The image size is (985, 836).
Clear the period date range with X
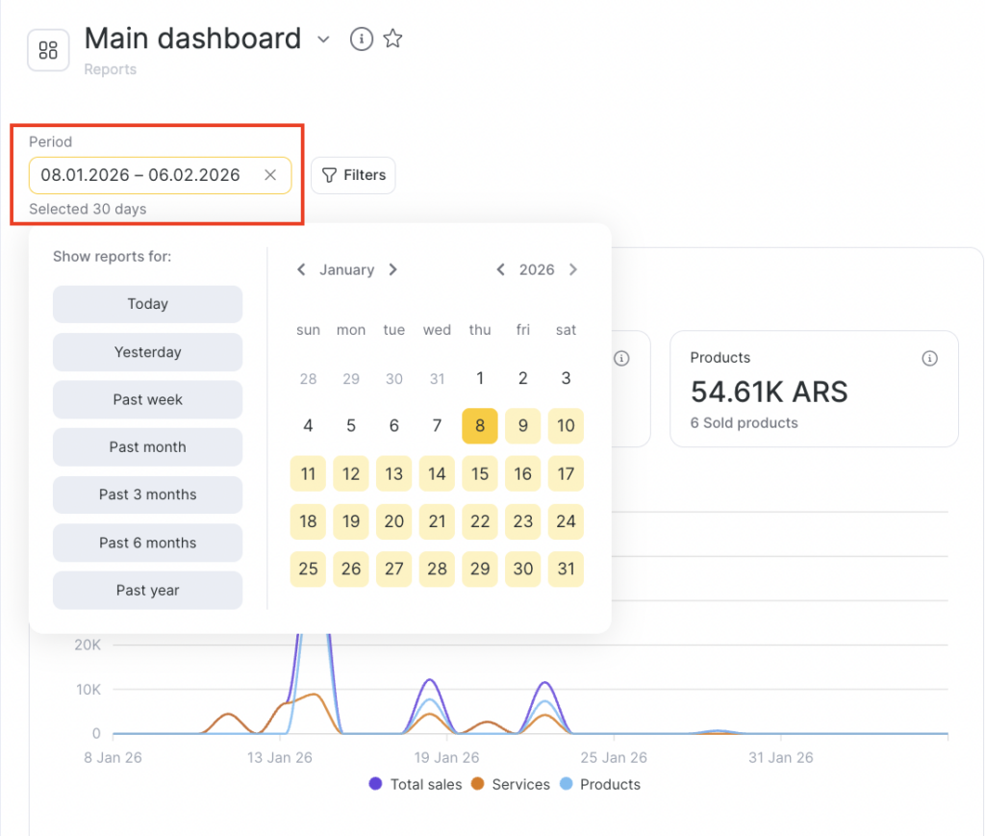[270, 175]
